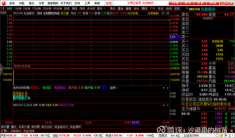Open the 港股期货 menu
The image size is (235, 138).
tap(53, 3)
